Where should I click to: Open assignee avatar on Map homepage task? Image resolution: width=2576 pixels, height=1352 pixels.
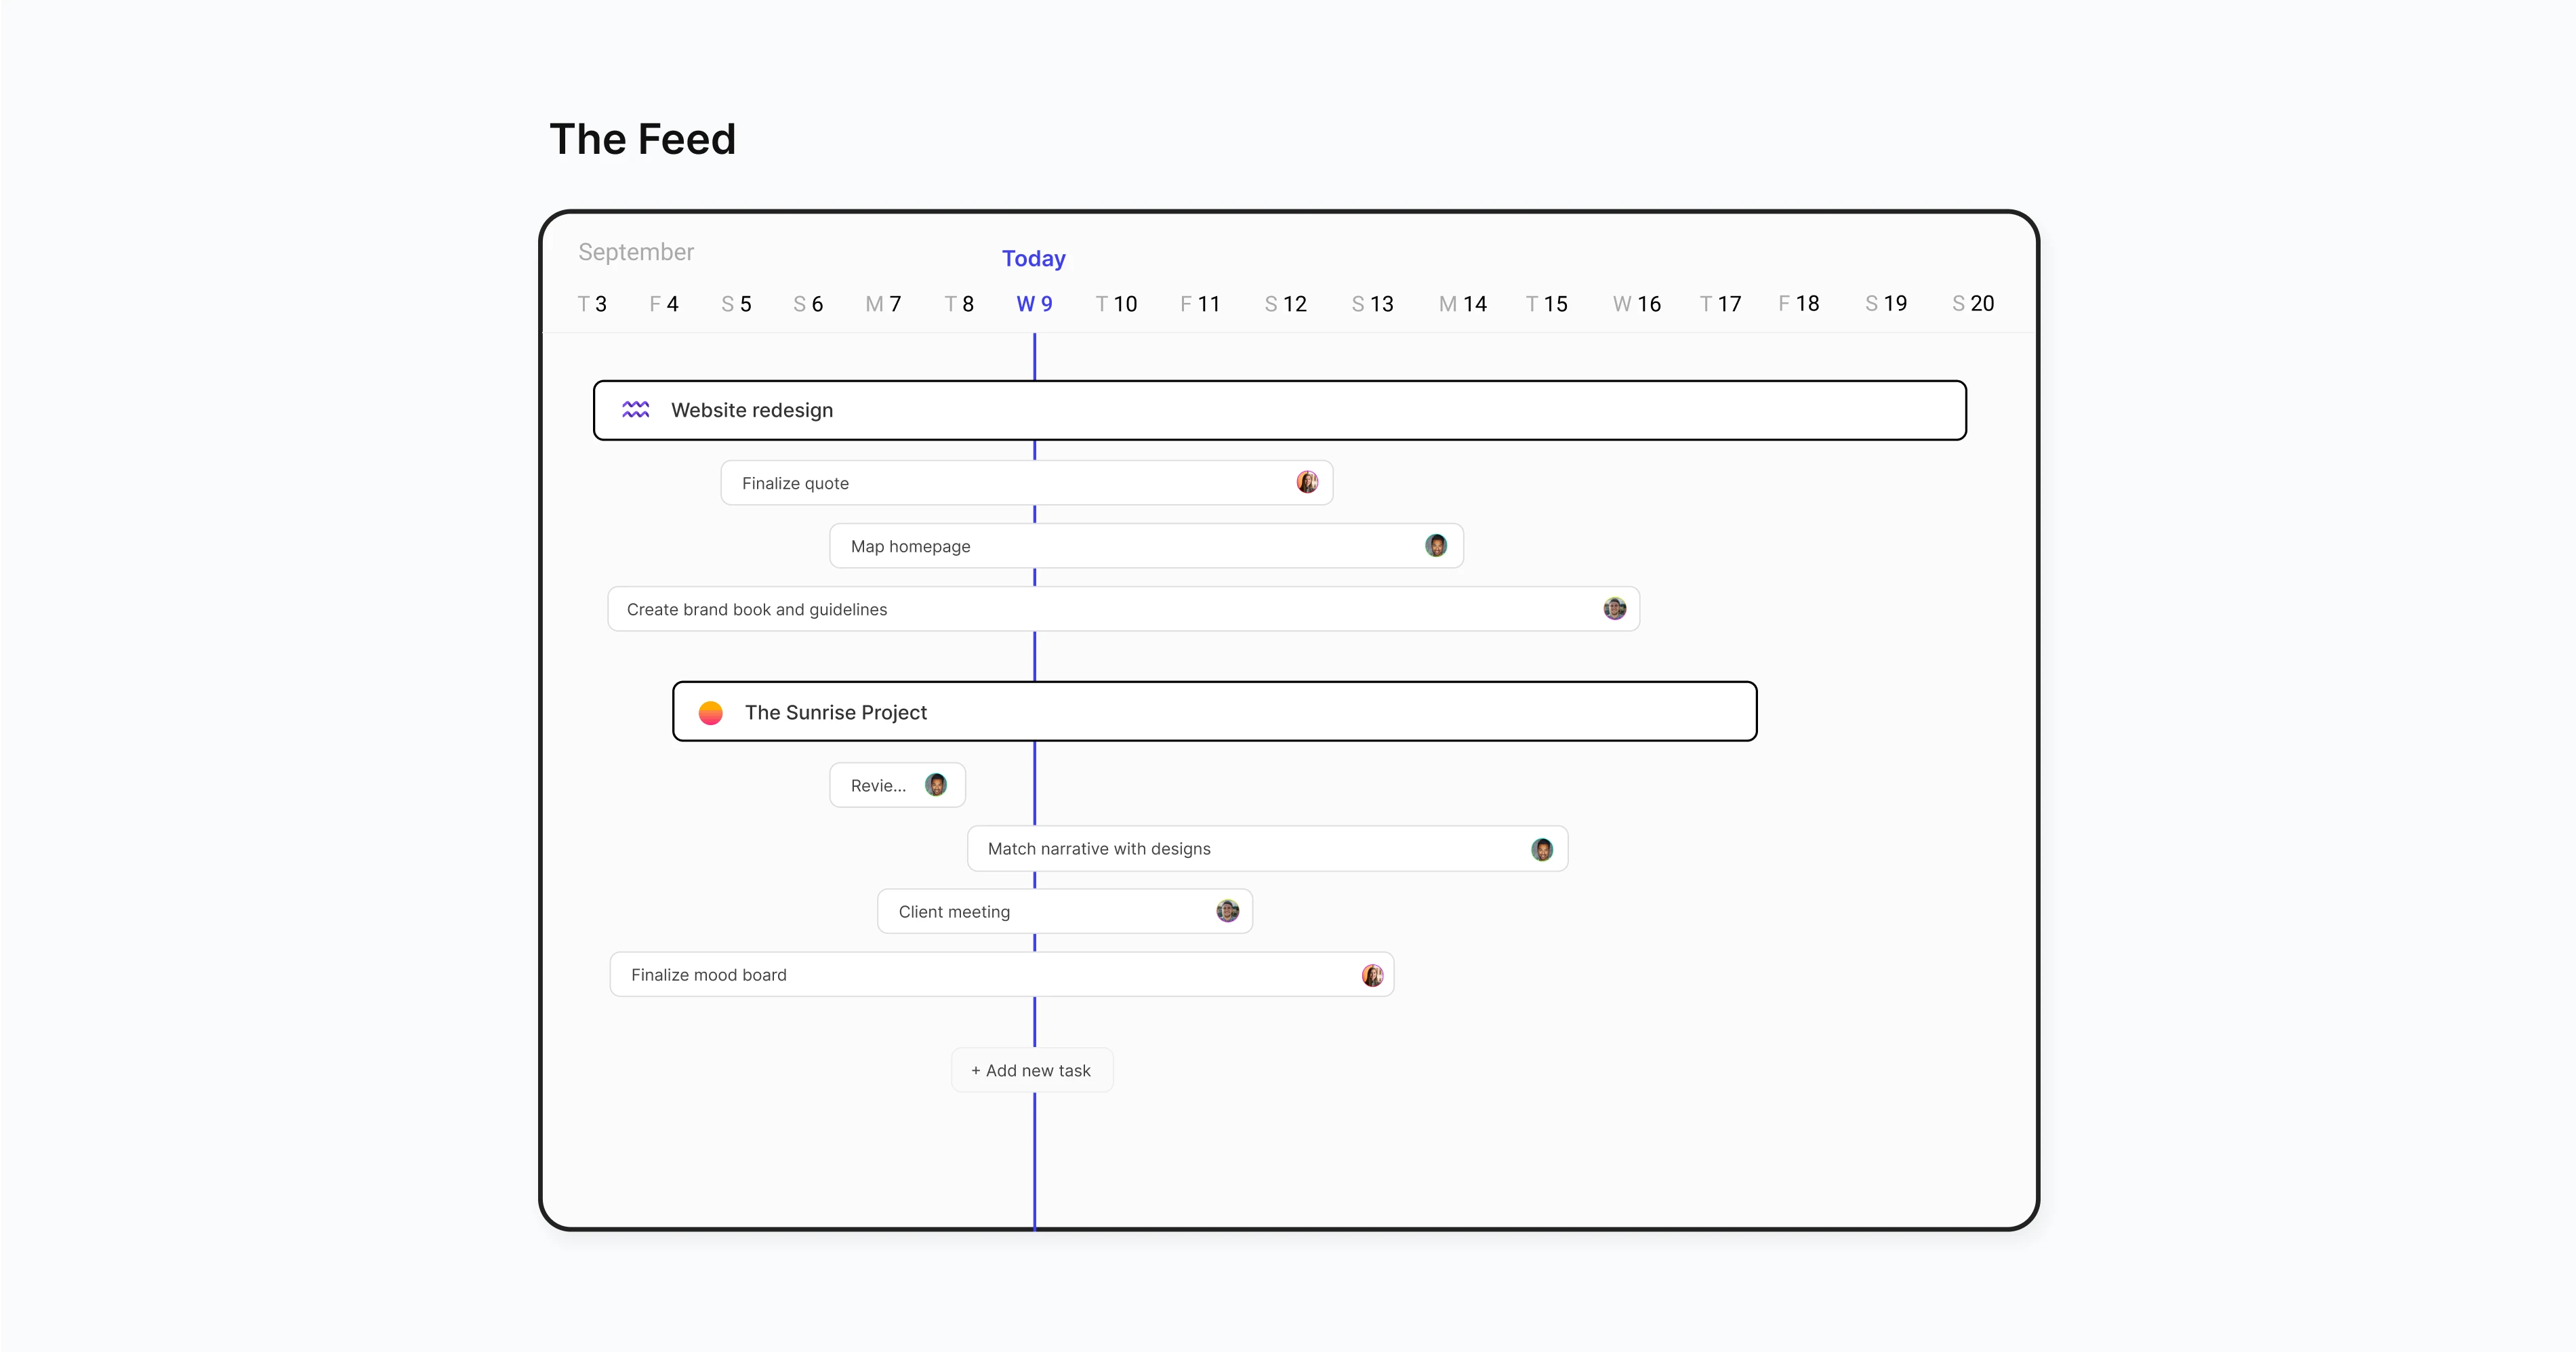click(x=1436, y=545)
